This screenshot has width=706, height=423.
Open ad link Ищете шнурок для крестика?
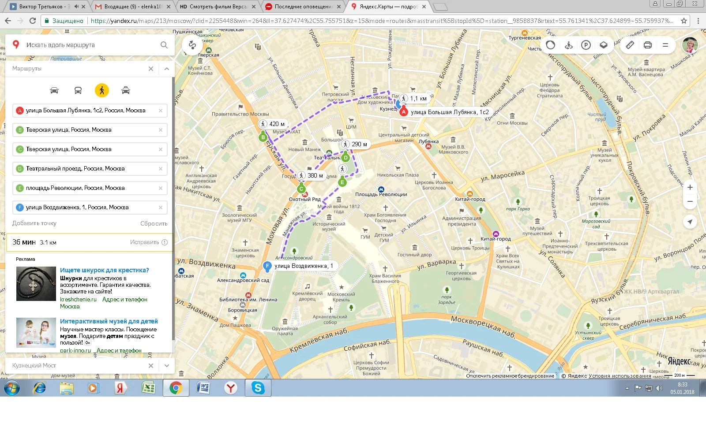[105, 270]
